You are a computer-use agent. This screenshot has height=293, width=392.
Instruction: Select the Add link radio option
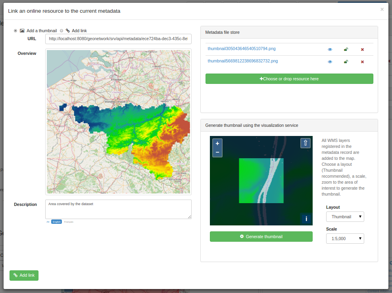61,31
